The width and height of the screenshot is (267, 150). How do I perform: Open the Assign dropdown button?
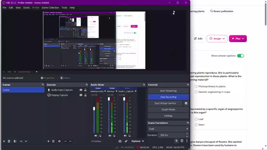click(x=217, y=39)
